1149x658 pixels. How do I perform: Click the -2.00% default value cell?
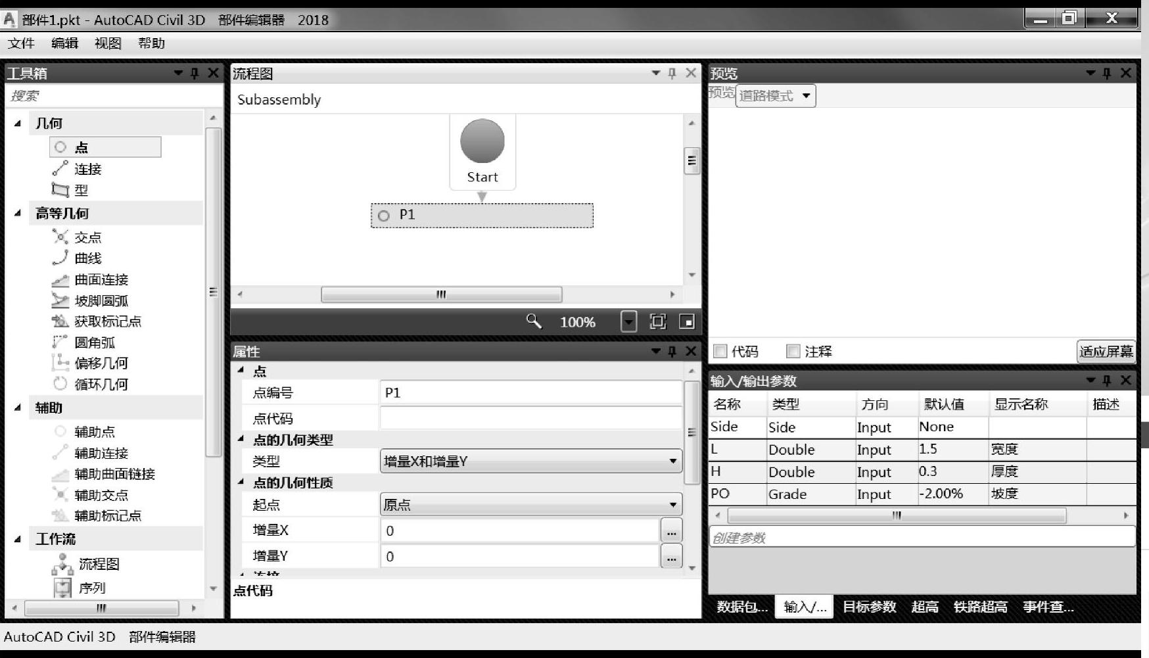point(953,494)
